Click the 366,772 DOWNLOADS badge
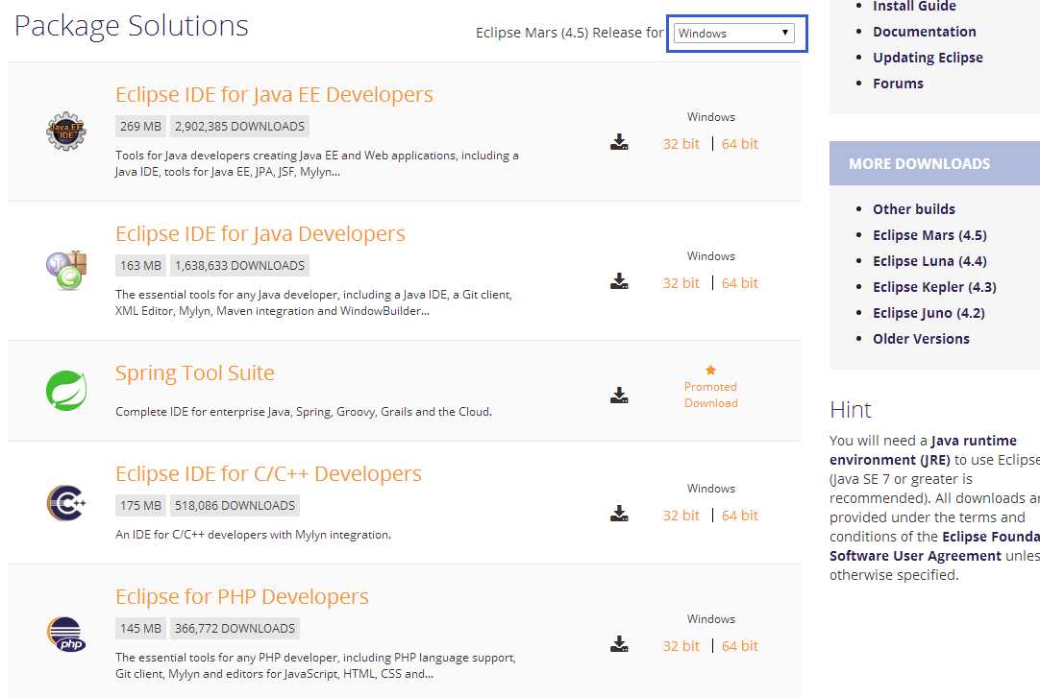Viewport: 1040px width, 697px height. (x=235, y=629)
